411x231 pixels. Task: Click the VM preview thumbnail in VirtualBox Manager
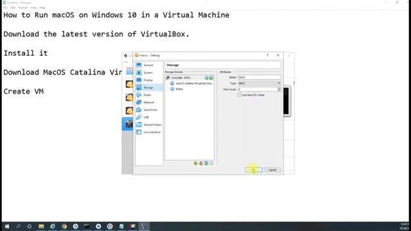coord(286,101)
